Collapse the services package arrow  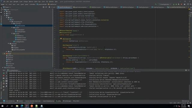pyautogui.click(x=12, y=34)
